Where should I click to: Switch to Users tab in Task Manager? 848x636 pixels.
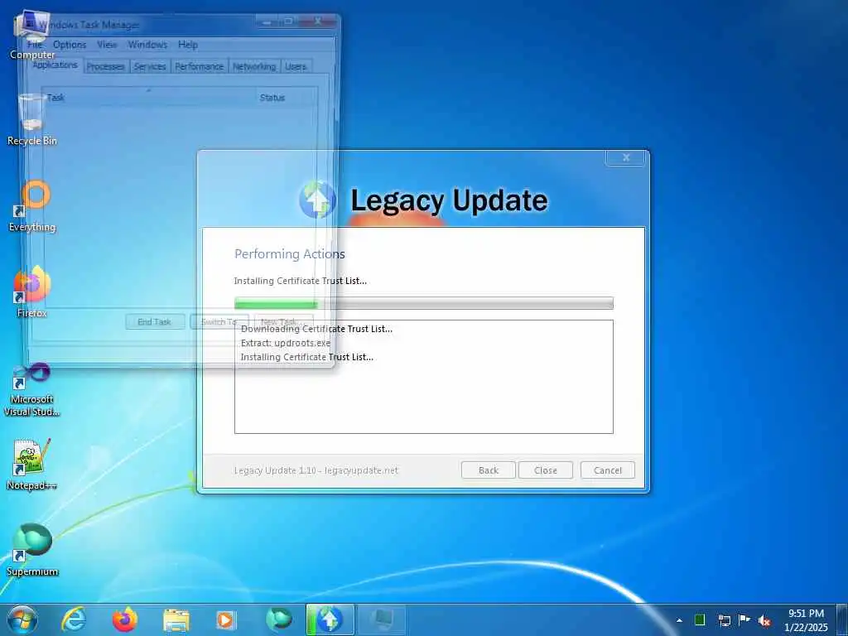[x=296, y=66]
